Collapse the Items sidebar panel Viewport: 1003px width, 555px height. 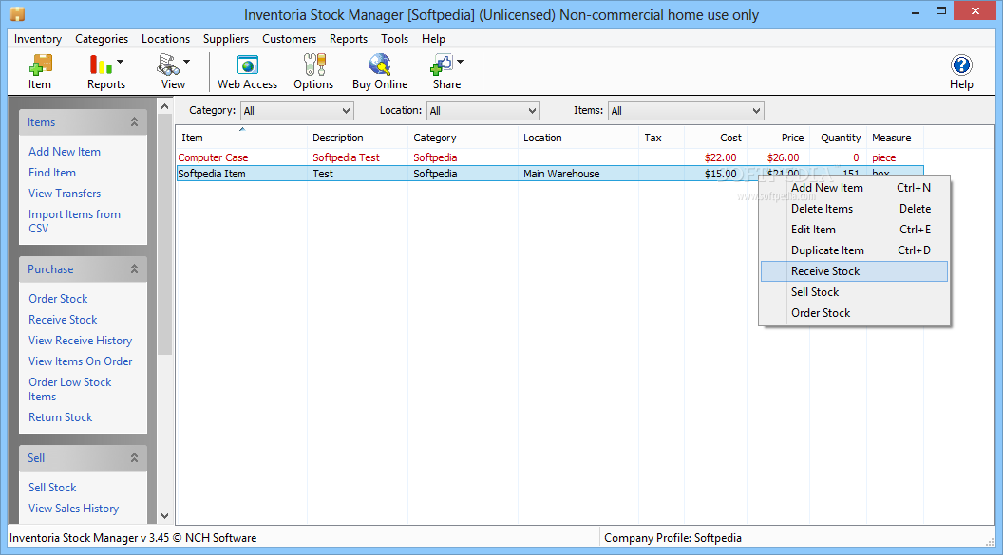(x=134, y=122)
